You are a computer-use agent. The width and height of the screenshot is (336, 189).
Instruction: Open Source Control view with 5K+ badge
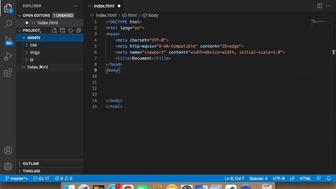pos(8,40)
